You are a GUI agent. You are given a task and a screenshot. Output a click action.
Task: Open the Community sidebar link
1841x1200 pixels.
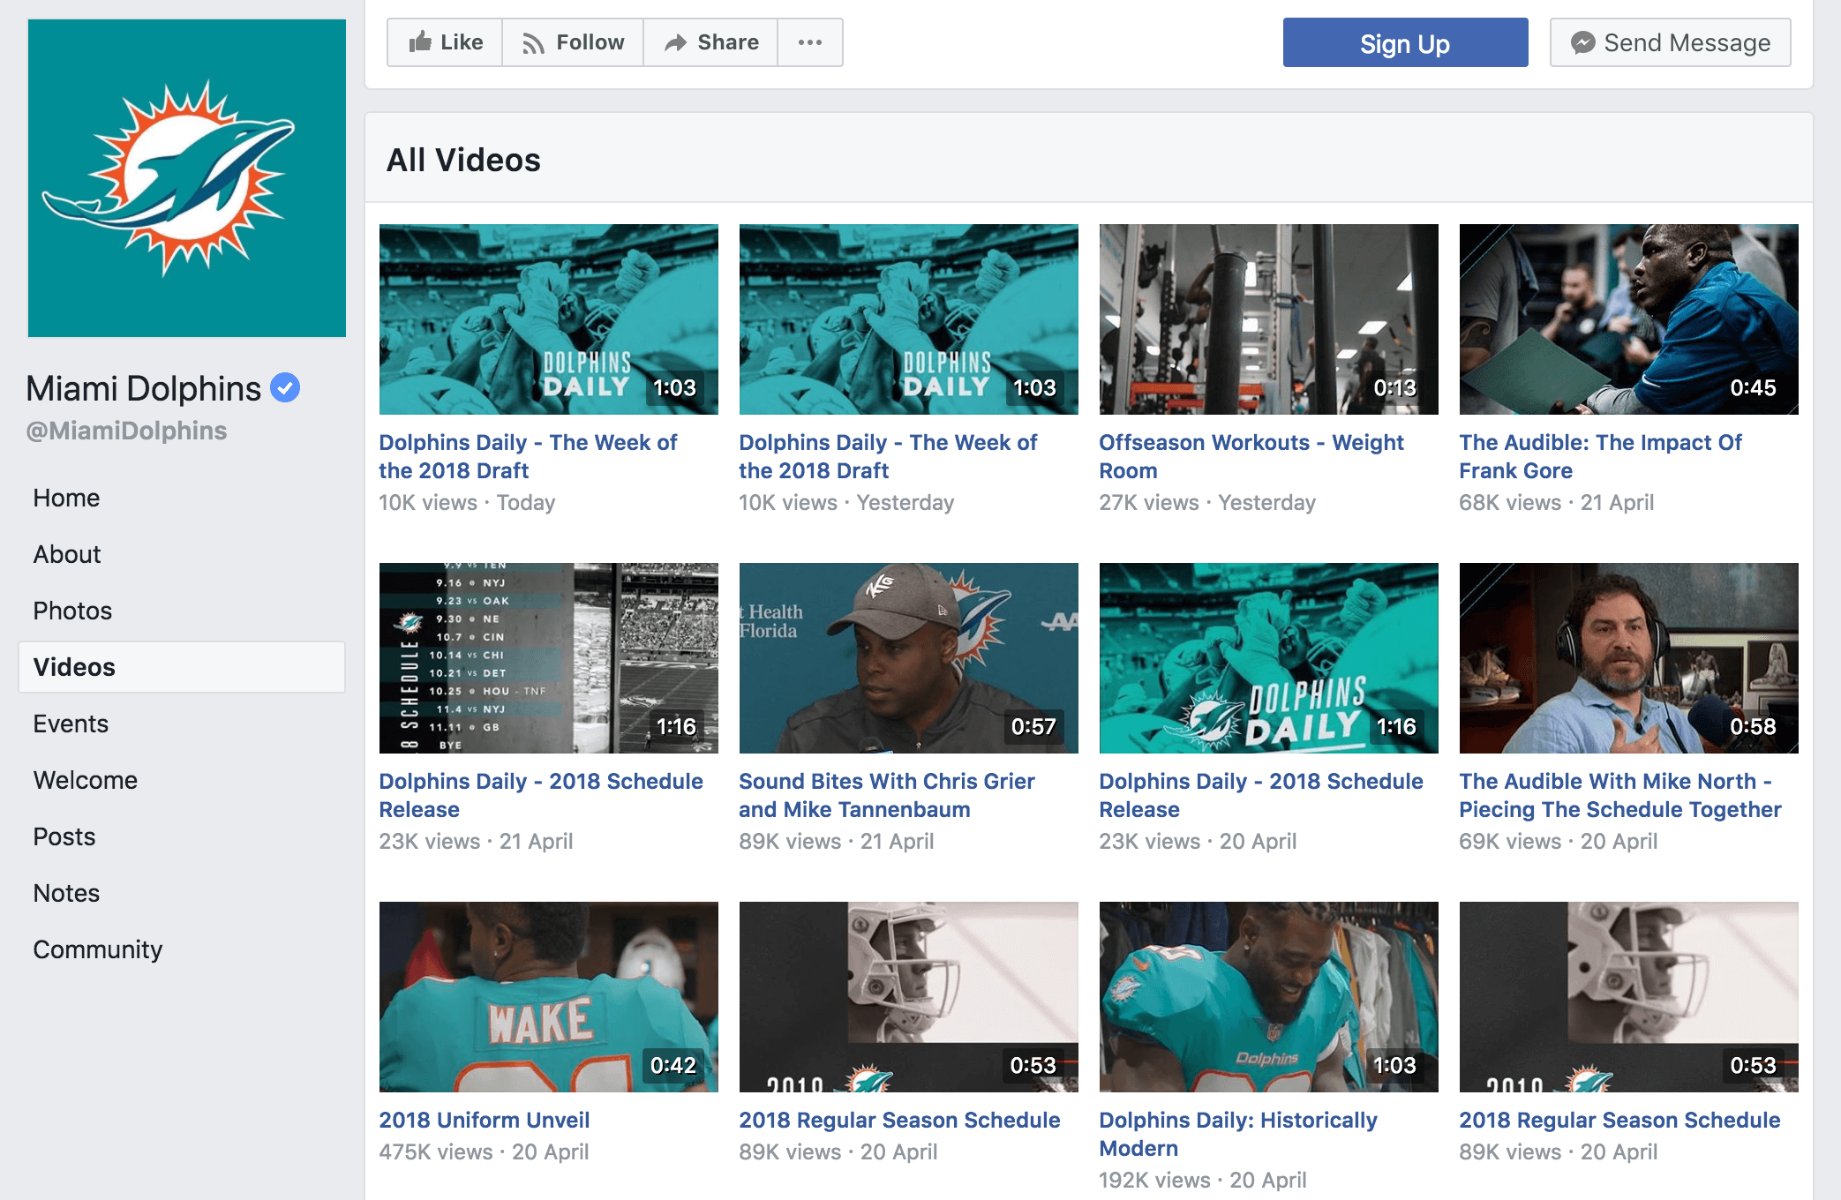click(x=97, y=949)
